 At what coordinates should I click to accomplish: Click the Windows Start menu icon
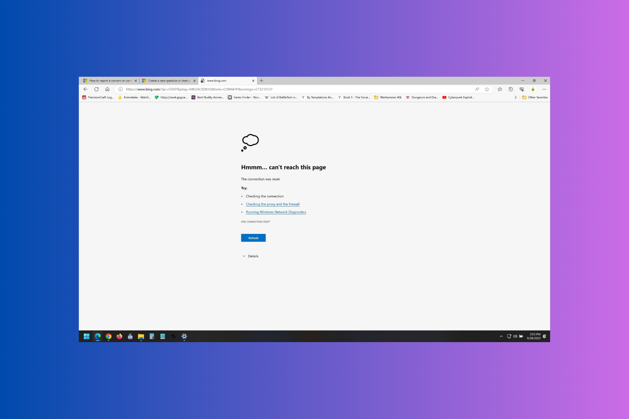[x=87, y=336]
